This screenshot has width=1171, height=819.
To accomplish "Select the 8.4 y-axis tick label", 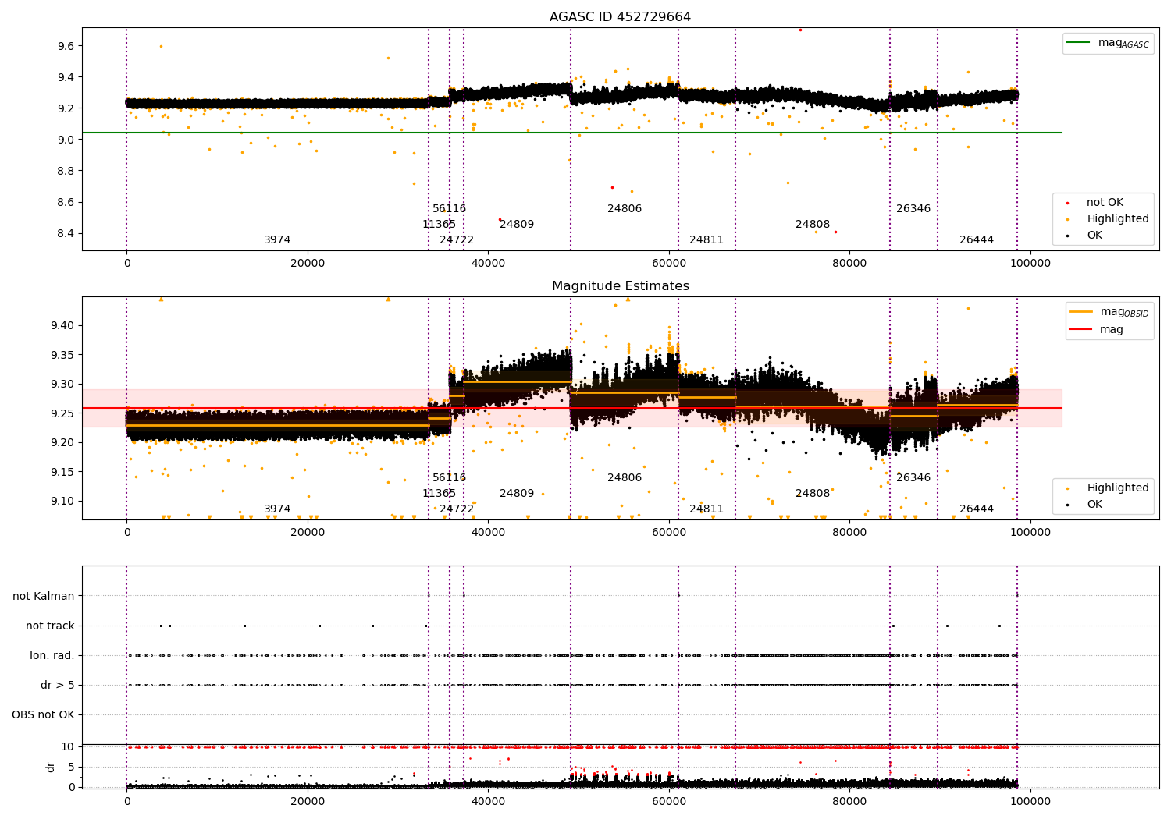I will pyautogui.click(x=66, y=233).
